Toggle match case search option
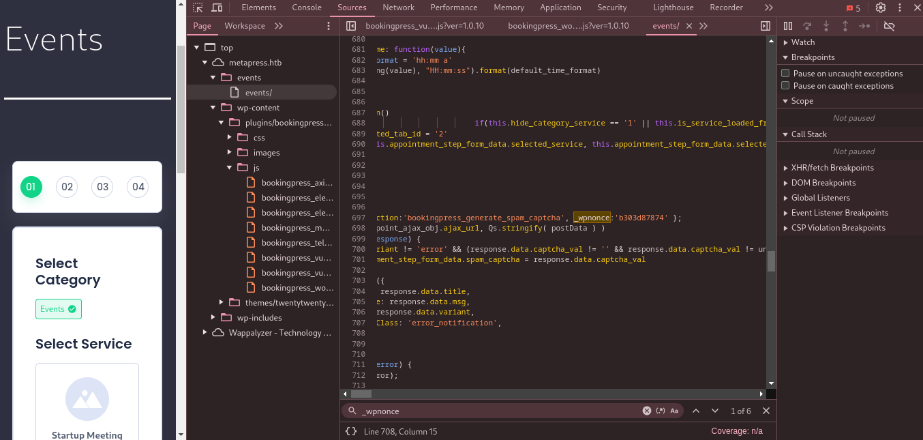 pyautogui.click(x=675, y=411)
